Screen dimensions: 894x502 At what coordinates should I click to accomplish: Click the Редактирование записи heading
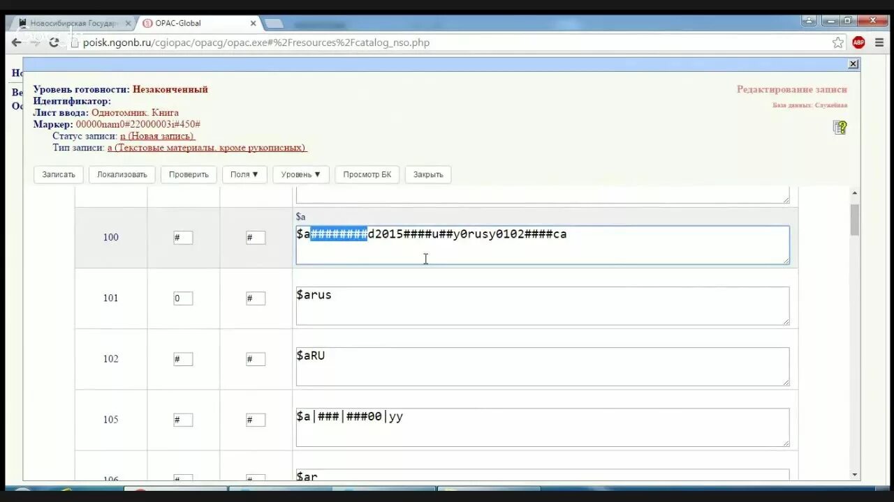[x=792, y=89]
